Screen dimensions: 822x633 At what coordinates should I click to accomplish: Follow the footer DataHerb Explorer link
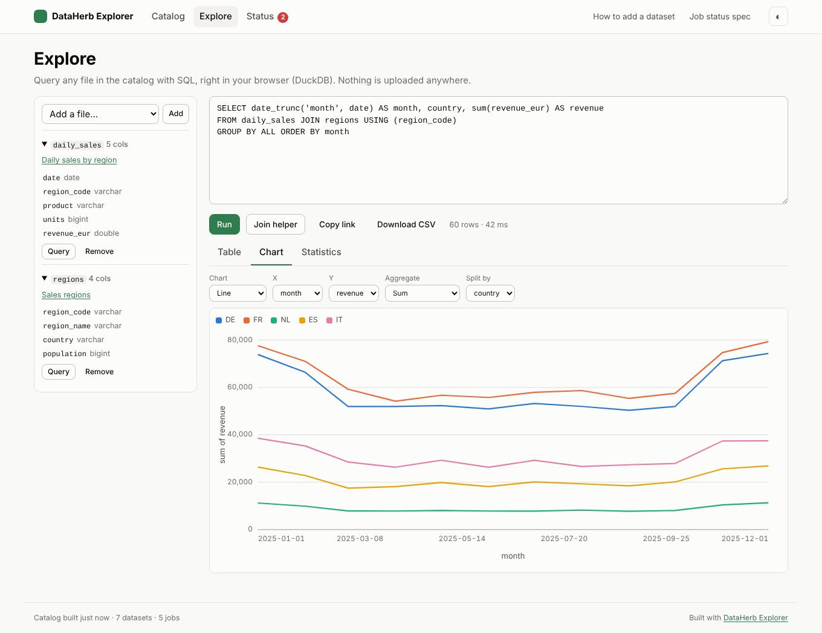(756, 618)
